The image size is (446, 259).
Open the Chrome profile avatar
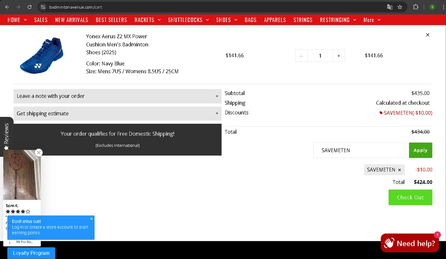click(432, 7)
